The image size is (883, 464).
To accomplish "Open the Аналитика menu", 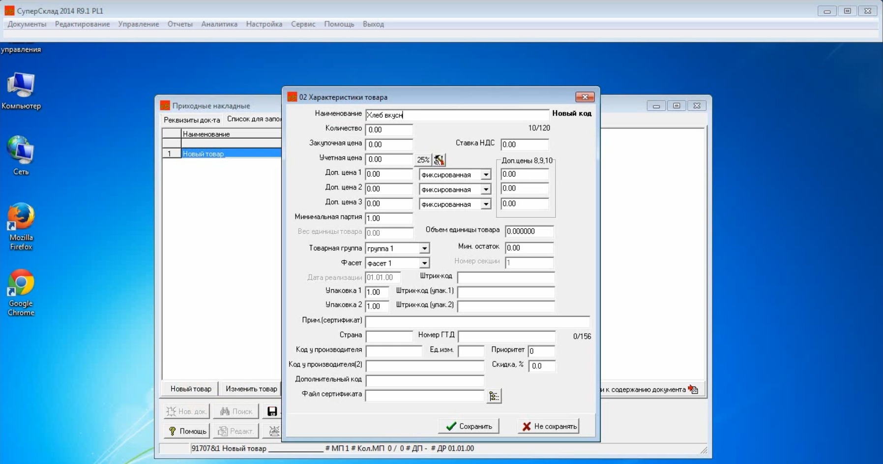I will point(219,24).
